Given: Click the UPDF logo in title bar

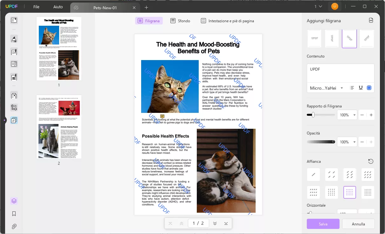Looking at the screenshot, I should pos(11,7).
